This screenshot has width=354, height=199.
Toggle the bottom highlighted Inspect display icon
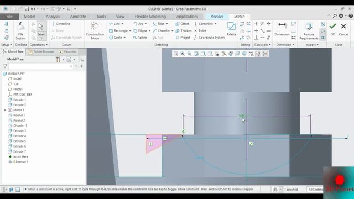click(x=323, y=38)
